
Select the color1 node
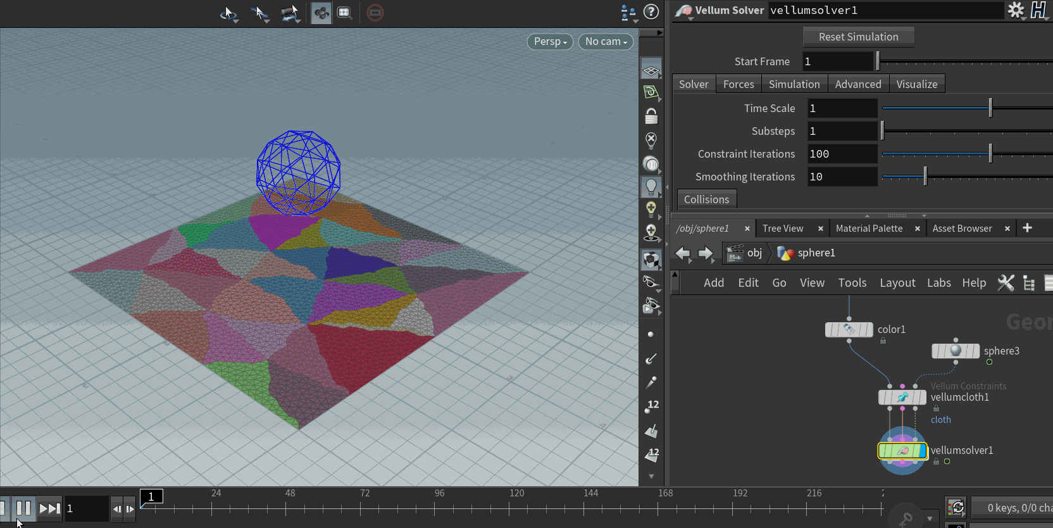849,330
